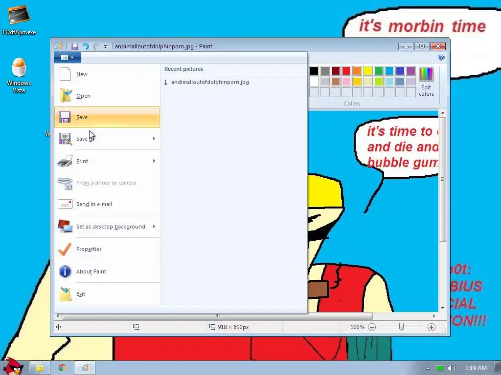Pick the black color swatch

(314, 71)
